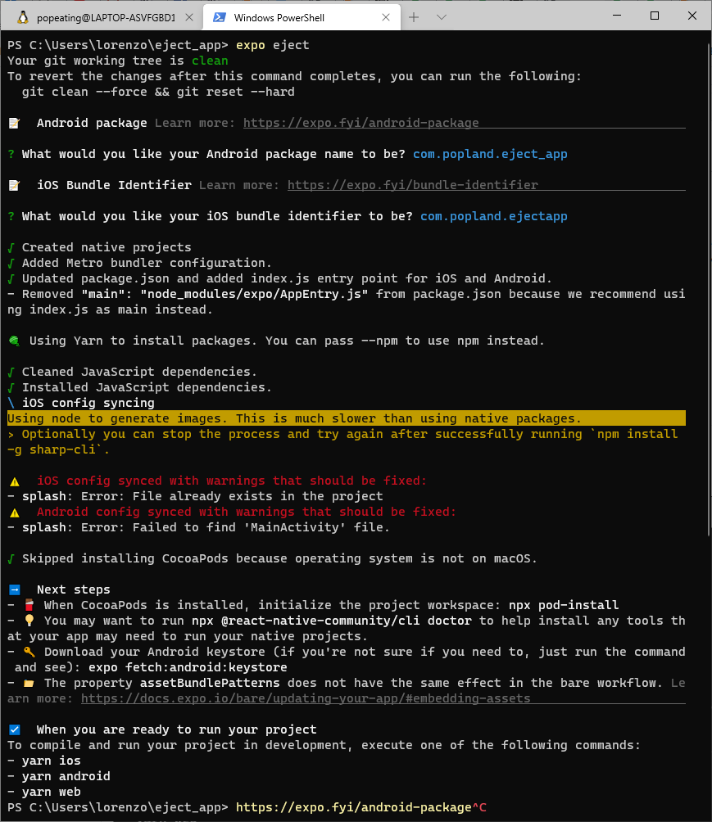The width and height of the screenshot is (712, 822).
Task: Click the warning triangle for iOS config warnings
Action: 14,481
